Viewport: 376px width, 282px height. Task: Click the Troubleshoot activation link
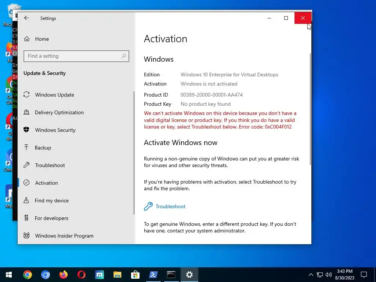click(x=170, y=206)
